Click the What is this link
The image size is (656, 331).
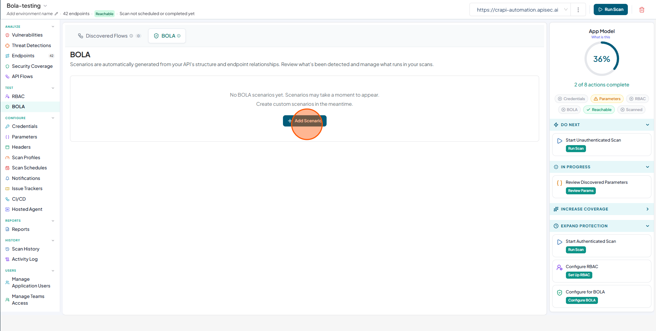pyautogui.click(x=601, y=37)
